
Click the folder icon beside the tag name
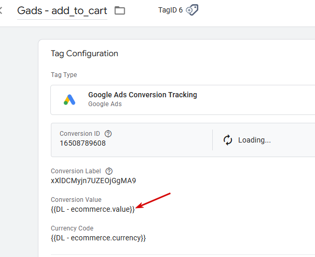120,10
